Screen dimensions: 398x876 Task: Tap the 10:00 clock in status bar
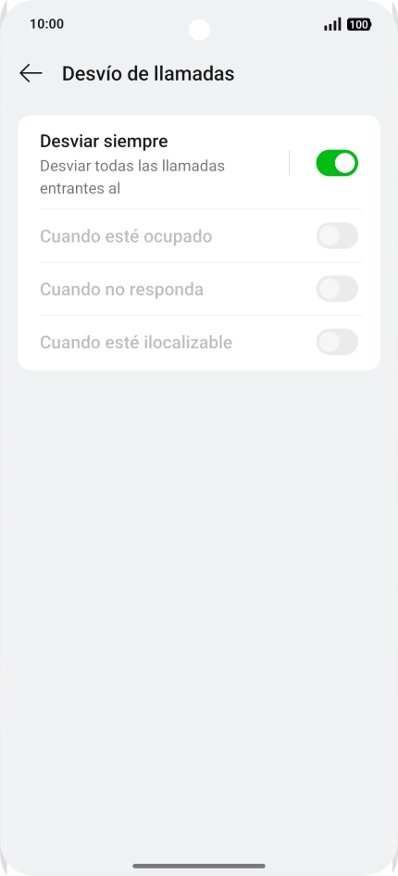[47, 24]
